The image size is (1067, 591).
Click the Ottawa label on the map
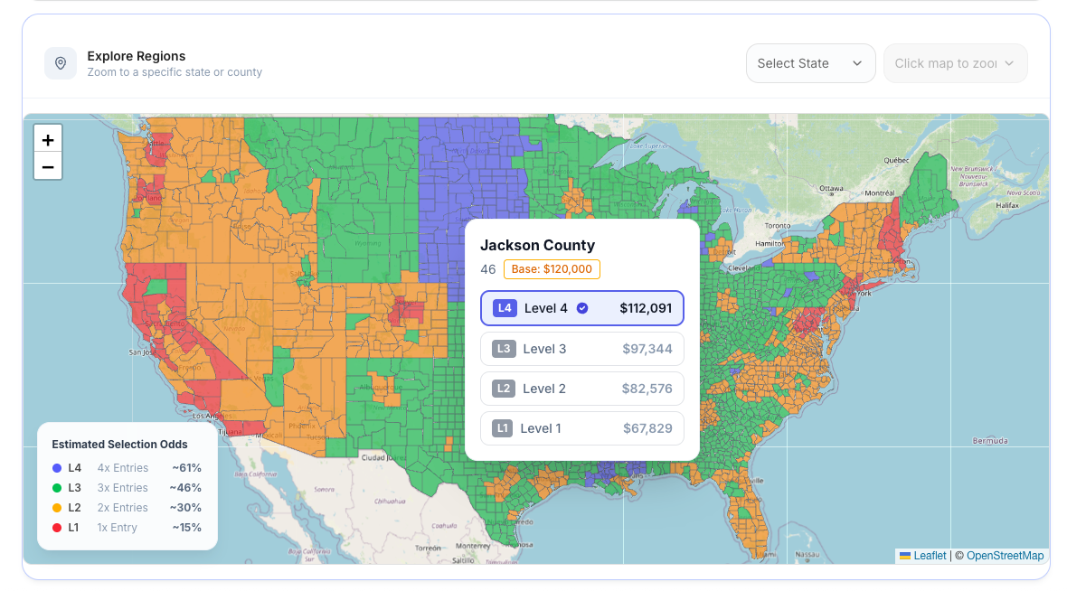[x=831, y=188]
